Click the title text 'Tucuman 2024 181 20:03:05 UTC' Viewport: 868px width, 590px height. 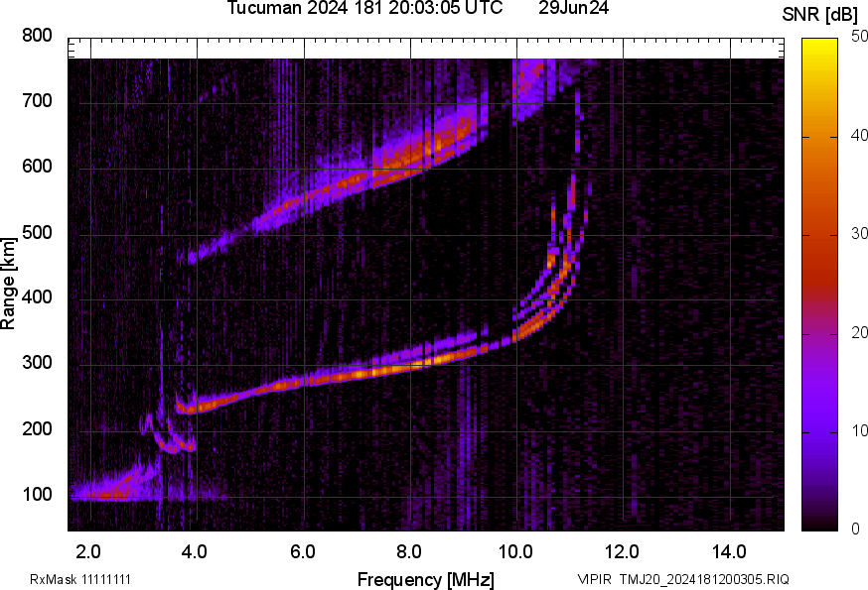tap(364, 8)
